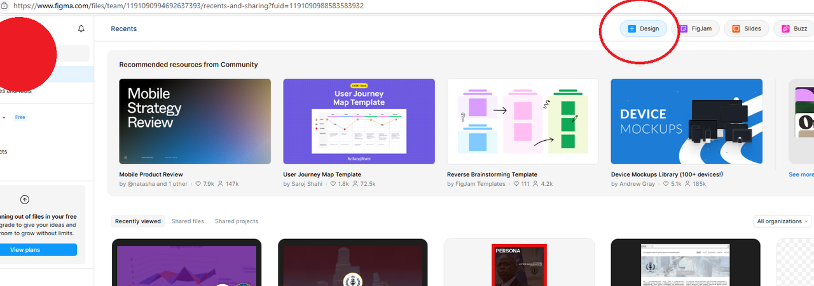Open Mobile Strategy Review thumbnail
Screen dimensions: 814x286
[x=195, y=121]
